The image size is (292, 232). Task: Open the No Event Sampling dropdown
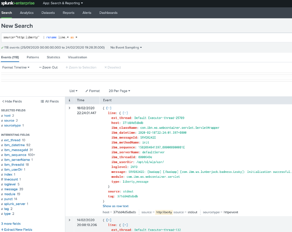pos(126,47)
